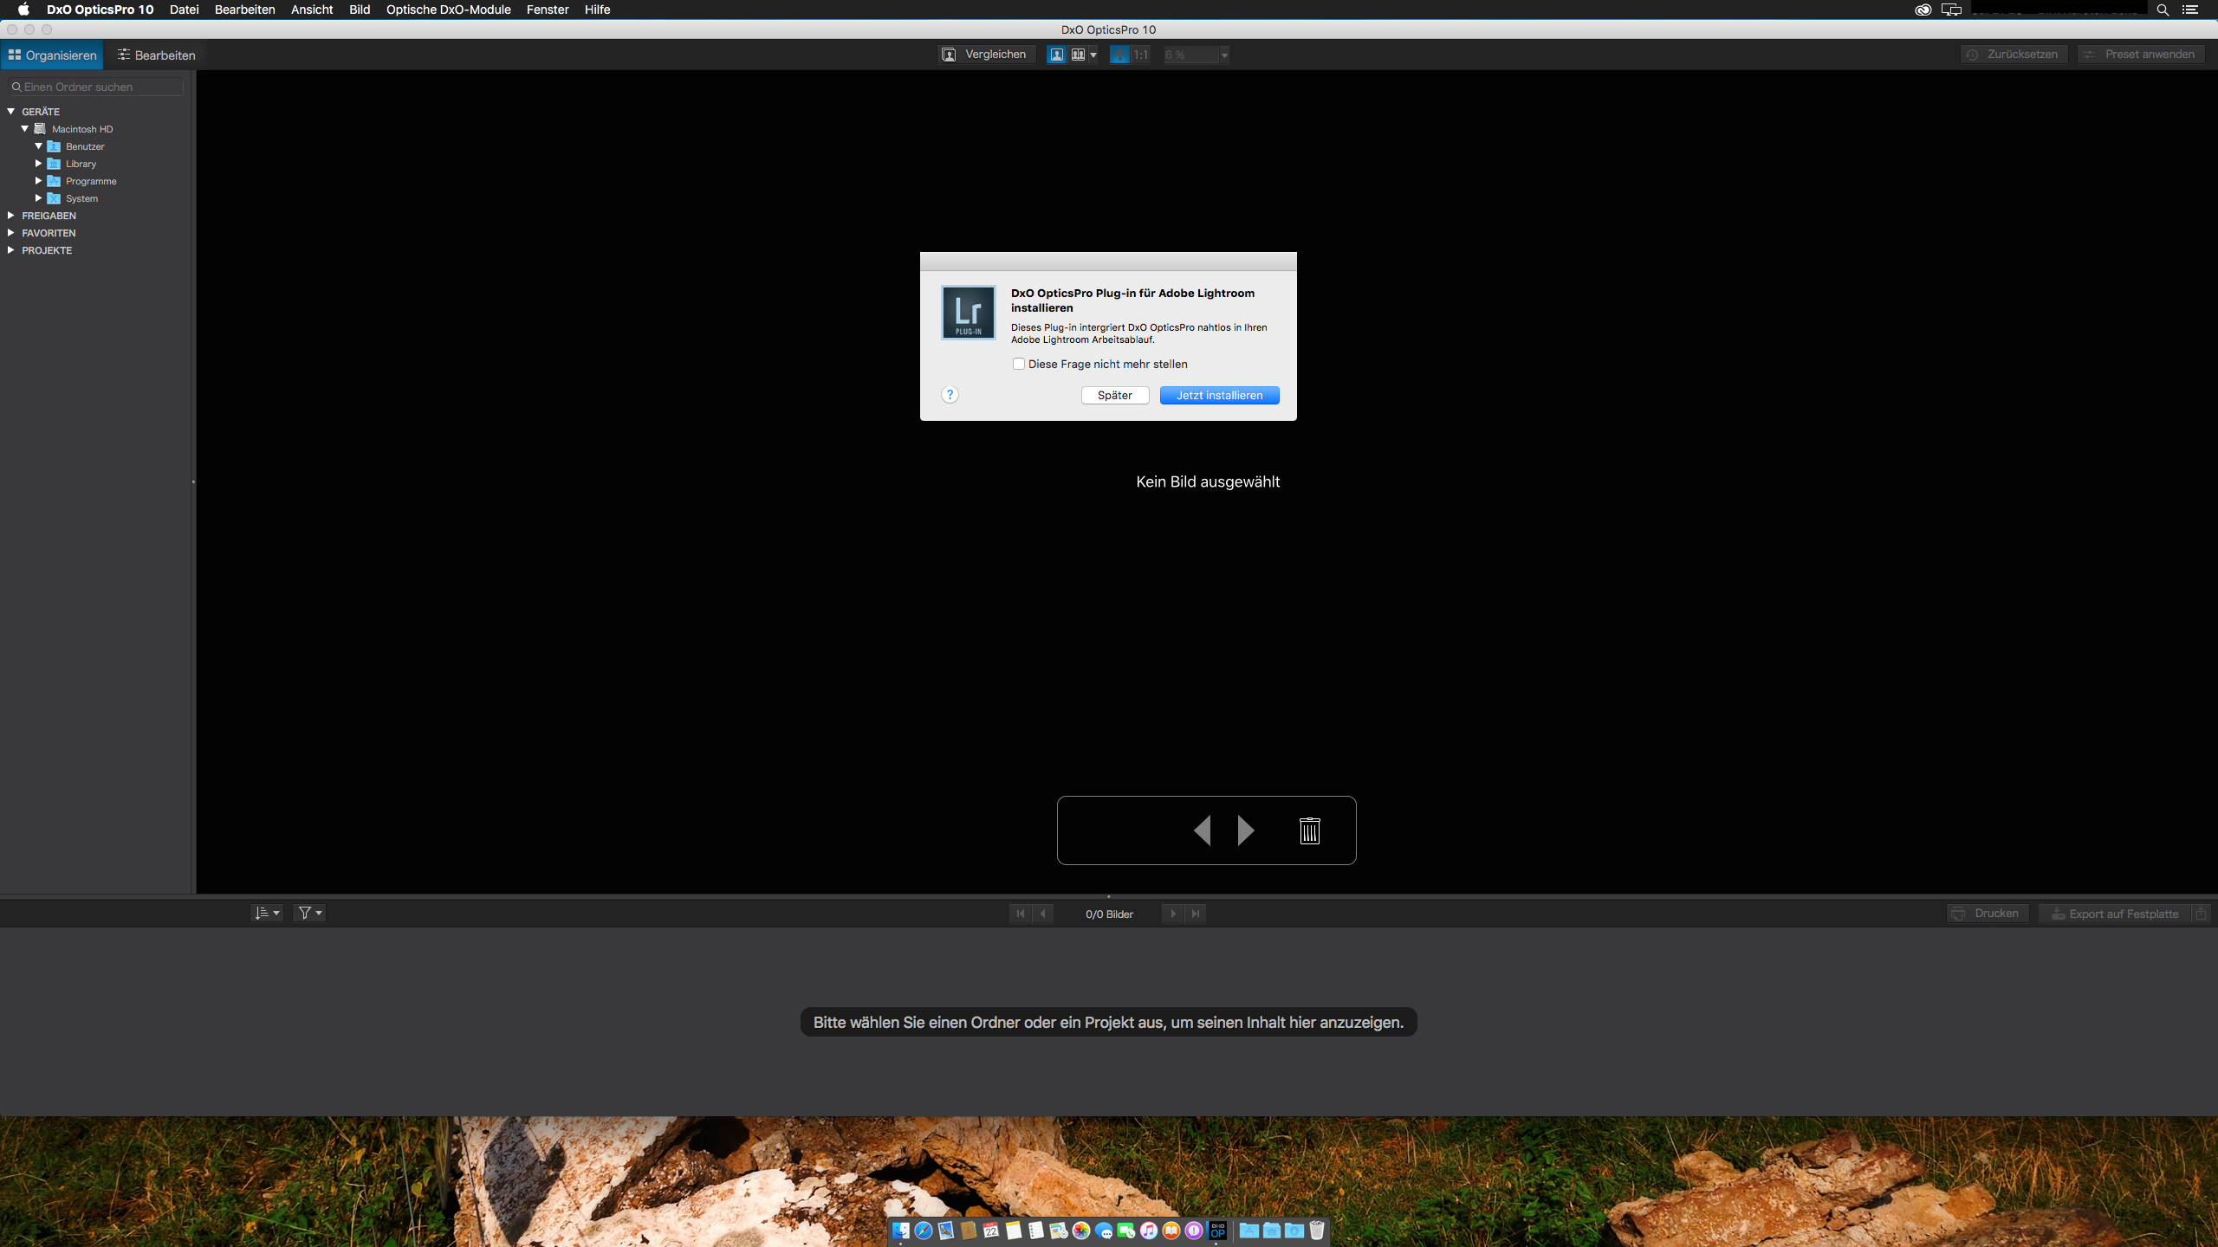The width and height of the screenshot is (2218, 1247).
Task: Expand the PROJEKTE section
Action: coord(11,250)
